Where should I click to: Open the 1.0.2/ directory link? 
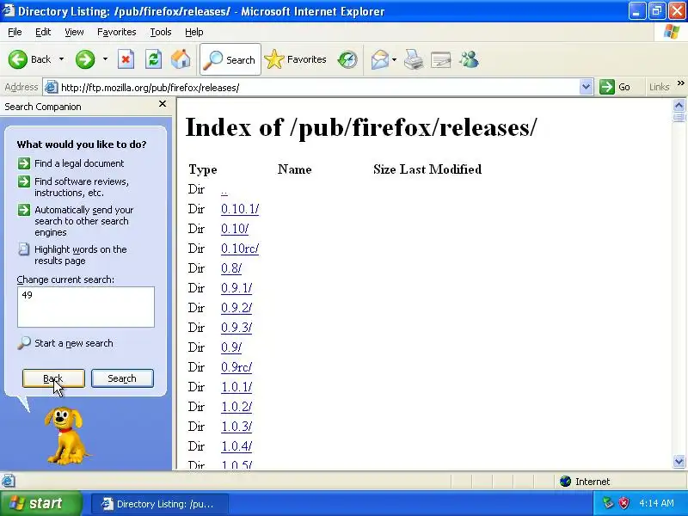click(x=236, y=406)
